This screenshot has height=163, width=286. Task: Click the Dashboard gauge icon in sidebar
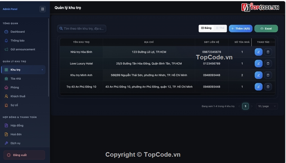(x=6, y=32)
